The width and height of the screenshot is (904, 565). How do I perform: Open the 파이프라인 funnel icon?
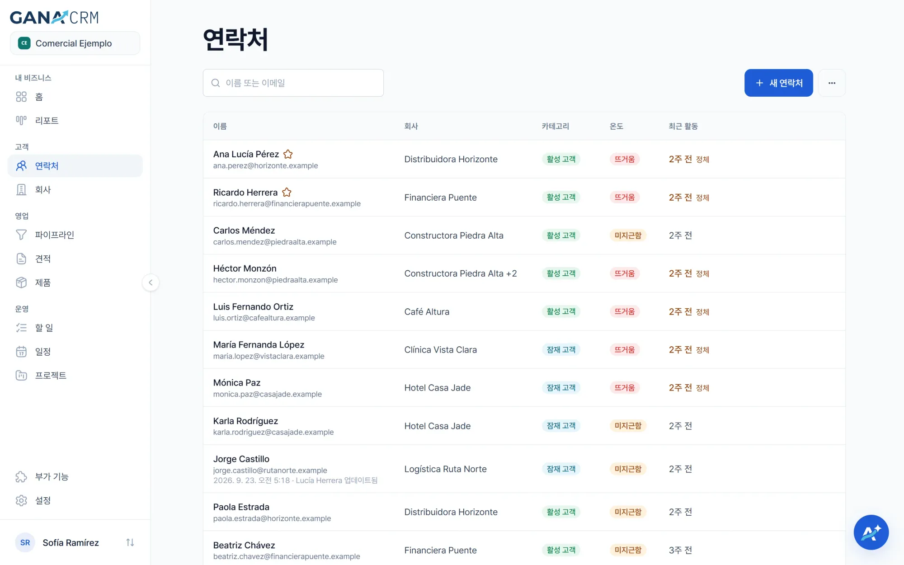click(21, 235)
